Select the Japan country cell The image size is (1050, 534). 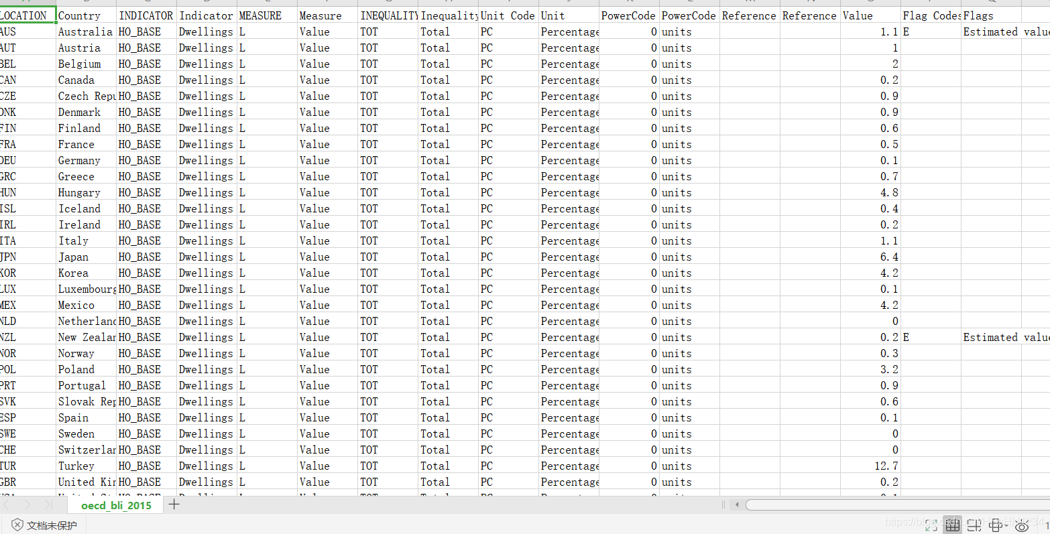[x=86, y=257]
